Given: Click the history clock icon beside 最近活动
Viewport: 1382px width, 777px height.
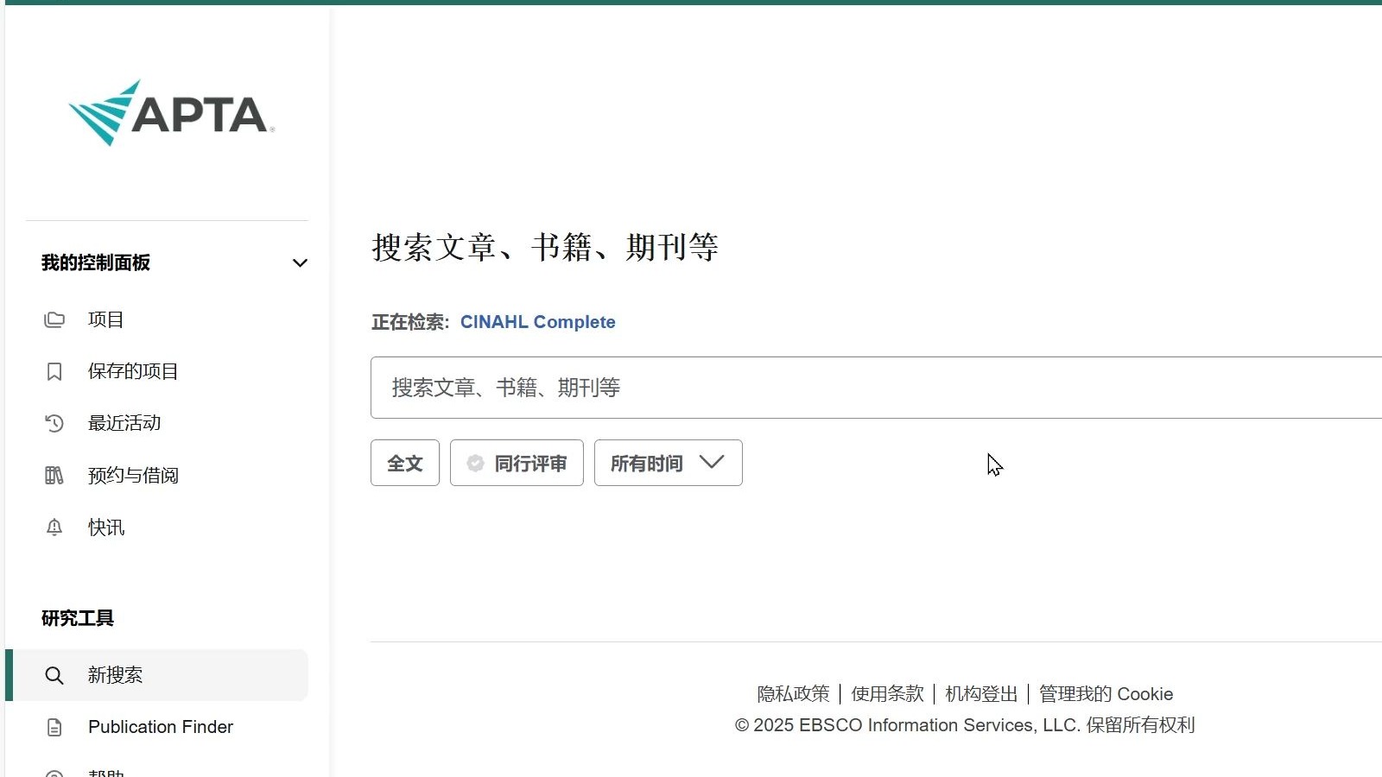Looking at the screenshot, I should click(x=54, y=423).
